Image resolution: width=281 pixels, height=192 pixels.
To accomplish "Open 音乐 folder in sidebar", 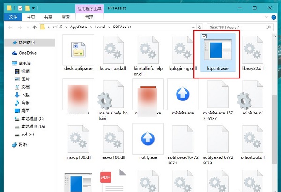I will point(25,103).
